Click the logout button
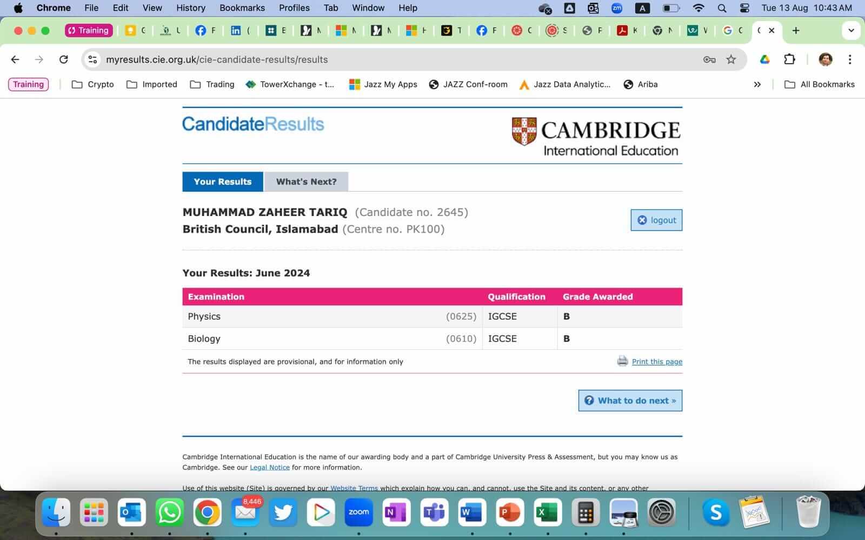 click(656, 220)
